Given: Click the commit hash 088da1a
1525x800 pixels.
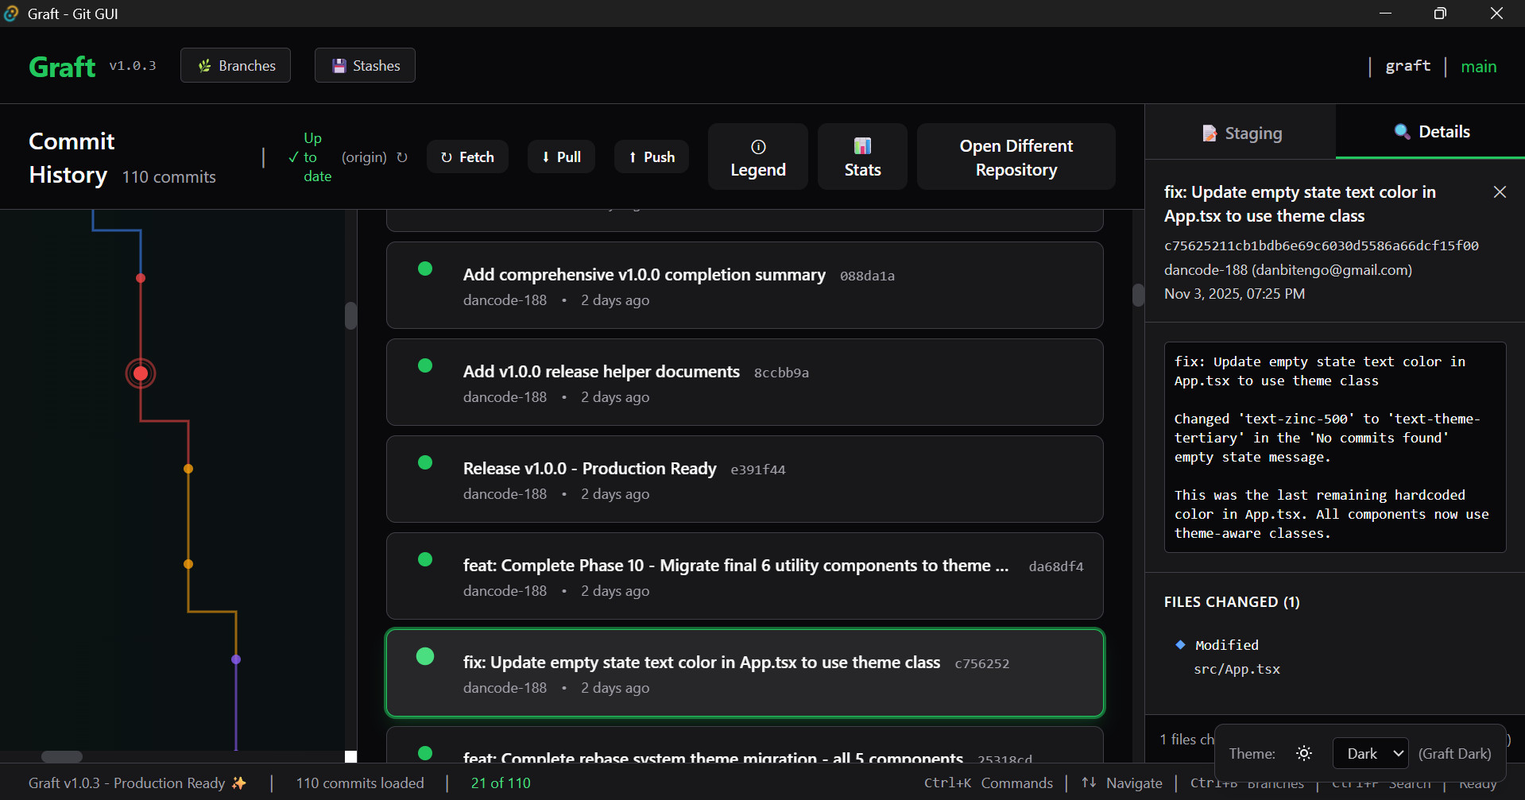Looking at the screenshot, I should [x=867, y=276].
